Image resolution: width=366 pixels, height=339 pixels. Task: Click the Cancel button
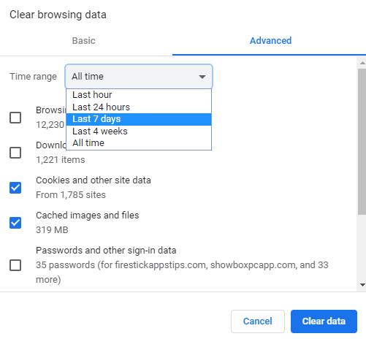pos(258,321)
